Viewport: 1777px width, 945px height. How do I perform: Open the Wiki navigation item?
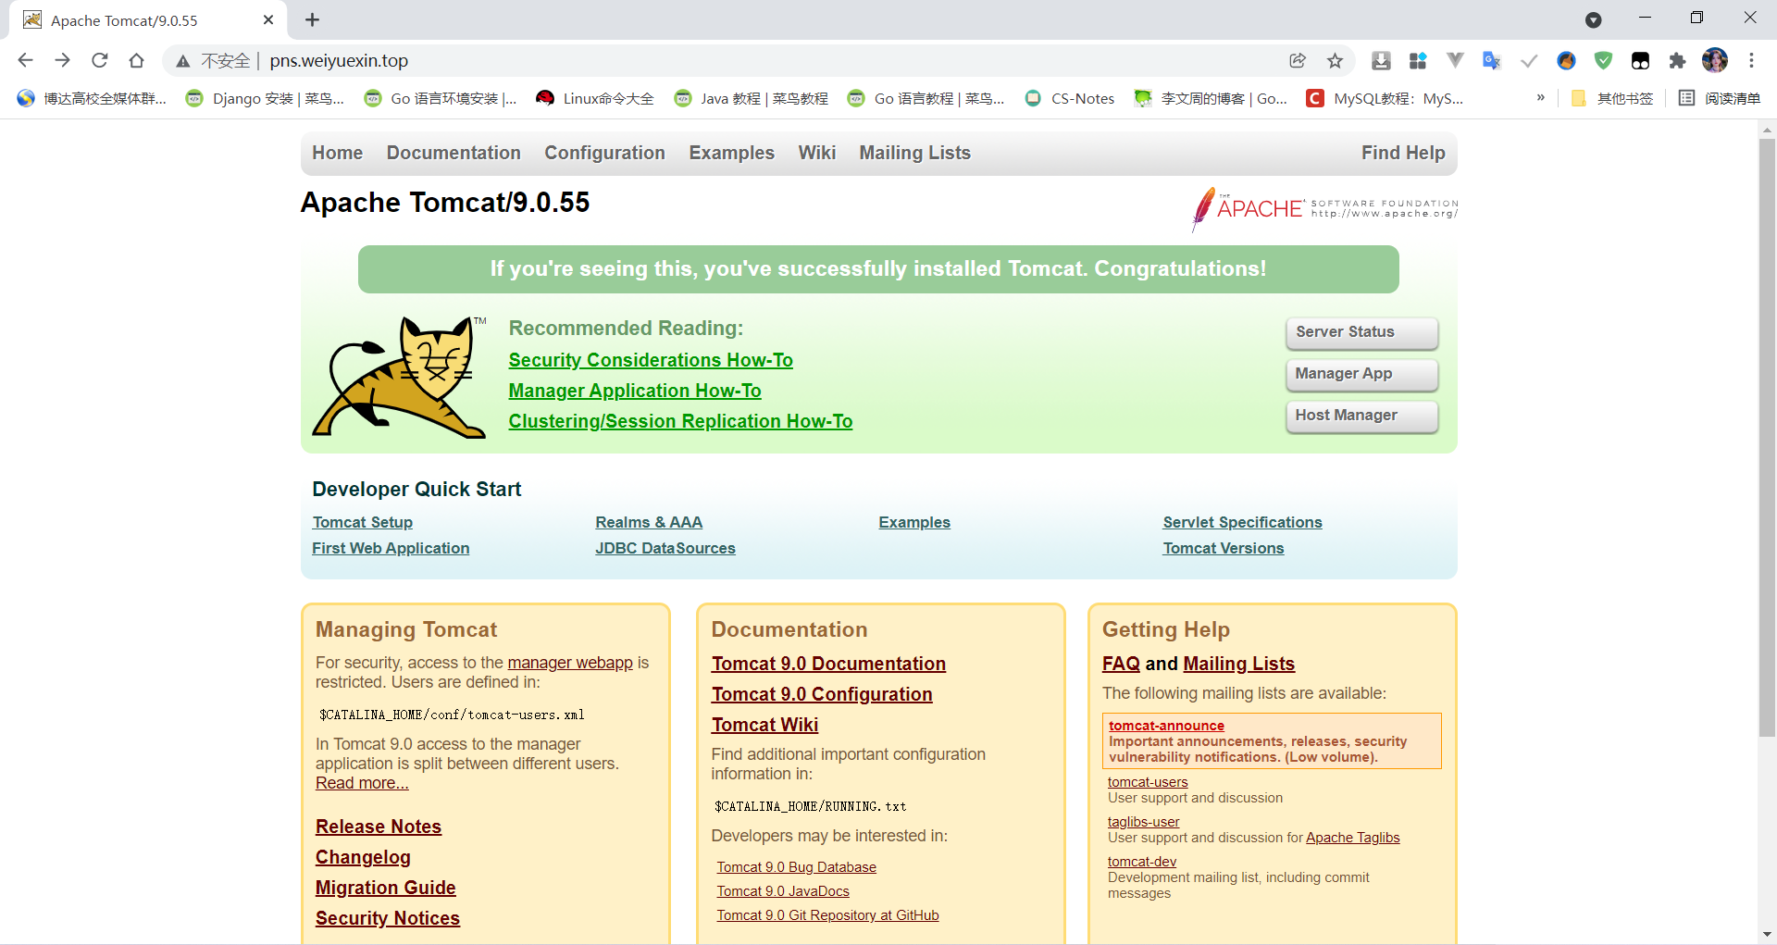[816, 153]
